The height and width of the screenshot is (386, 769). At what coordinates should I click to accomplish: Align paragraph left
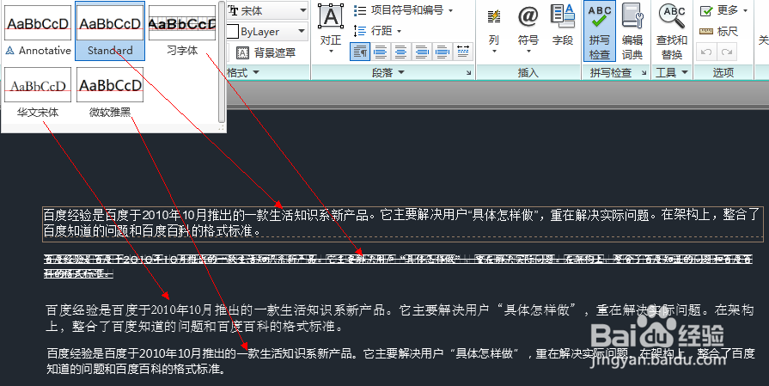[381, 52]
